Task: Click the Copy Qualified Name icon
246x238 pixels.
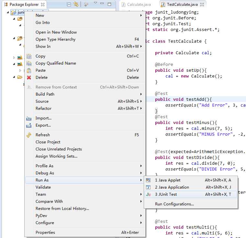Action: click(x=29, y=63)
